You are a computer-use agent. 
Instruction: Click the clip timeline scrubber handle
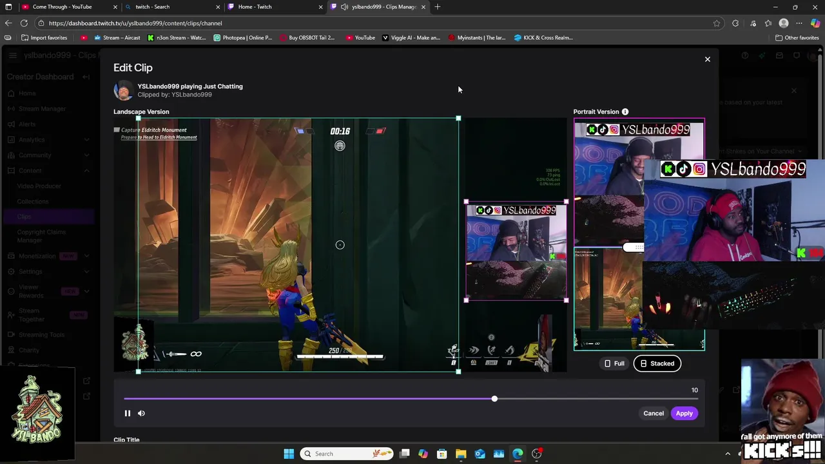494,399
